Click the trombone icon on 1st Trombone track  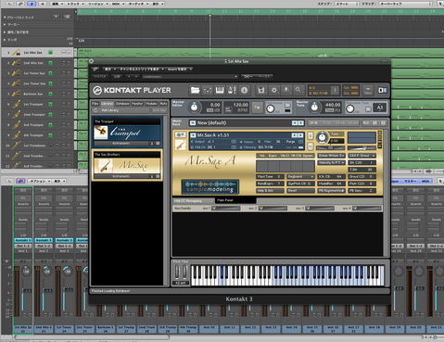tap(16, 146)
